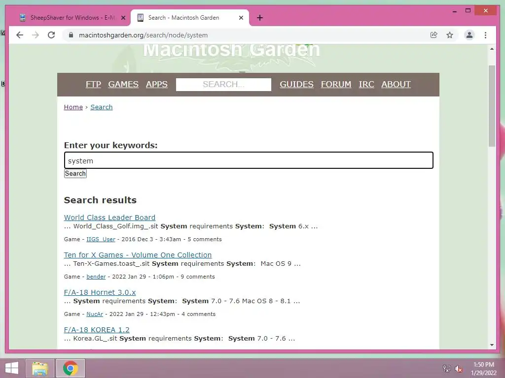
Task: Open a new browser tab
Action: pos(260,18)
